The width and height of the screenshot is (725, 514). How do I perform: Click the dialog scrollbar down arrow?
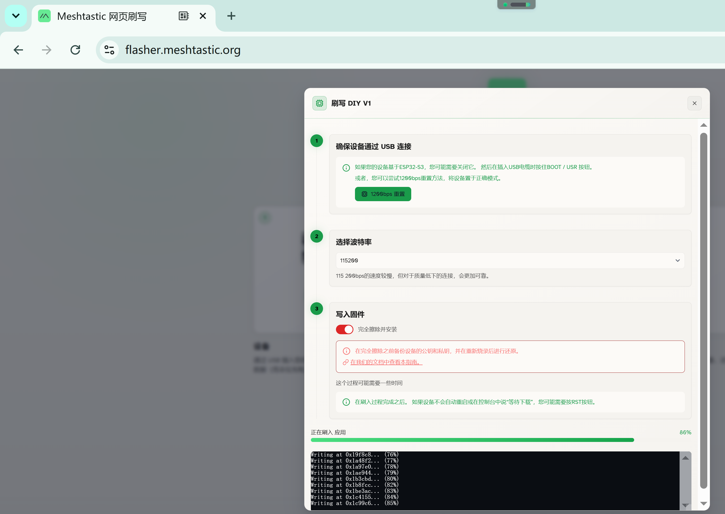[703, 503]
